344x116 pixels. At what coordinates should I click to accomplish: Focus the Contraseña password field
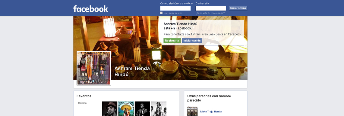tap(211, 8)
